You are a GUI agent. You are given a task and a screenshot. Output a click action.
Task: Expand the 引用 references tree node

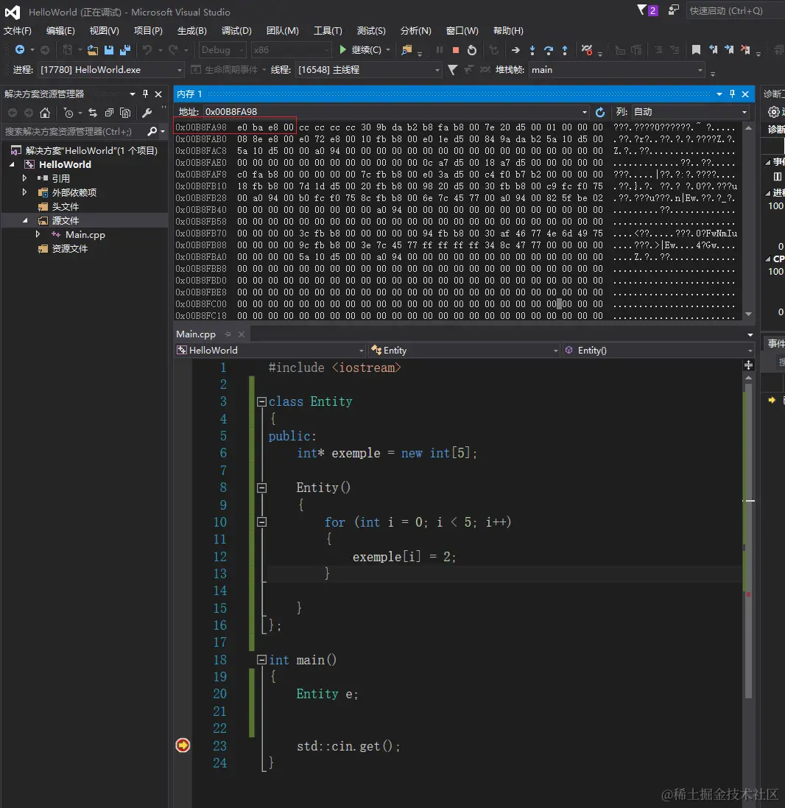tap(24, 178)
